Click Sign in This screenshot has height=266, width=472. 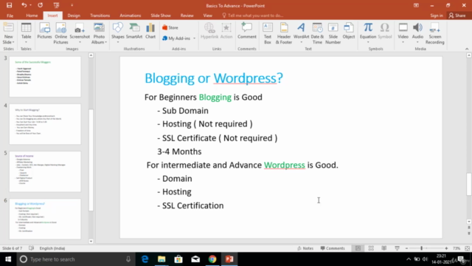click(437, 16)
